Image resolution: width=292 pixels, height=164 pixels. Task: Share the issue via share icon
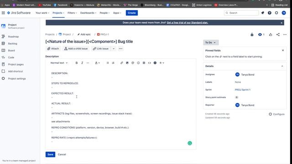[278, 35]
